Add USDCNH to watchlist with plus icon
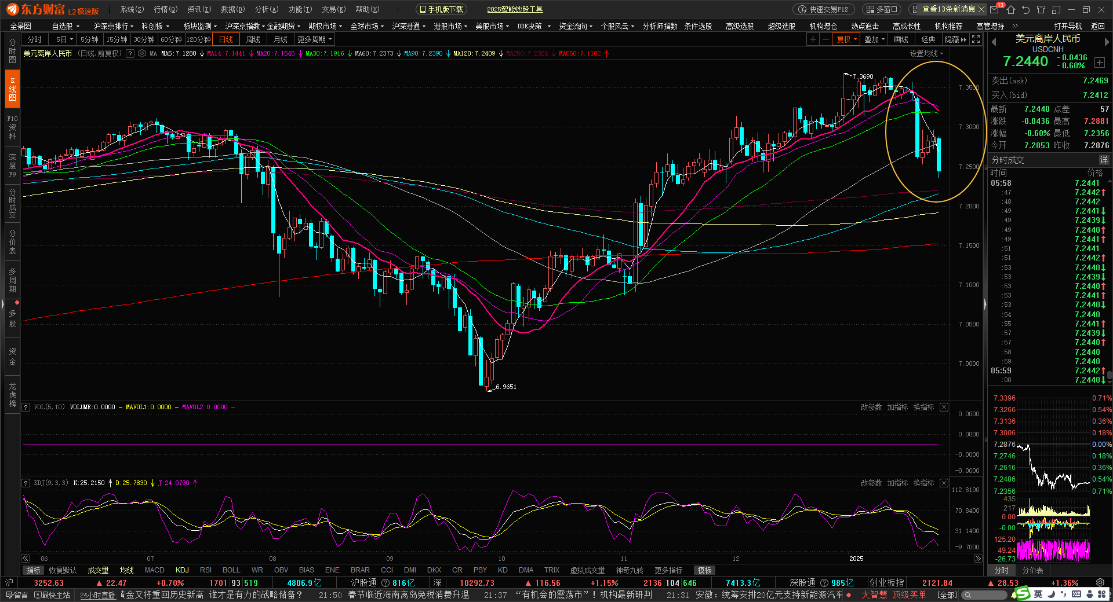This screenshot has height=602, width=1113. coord(1100,62)
